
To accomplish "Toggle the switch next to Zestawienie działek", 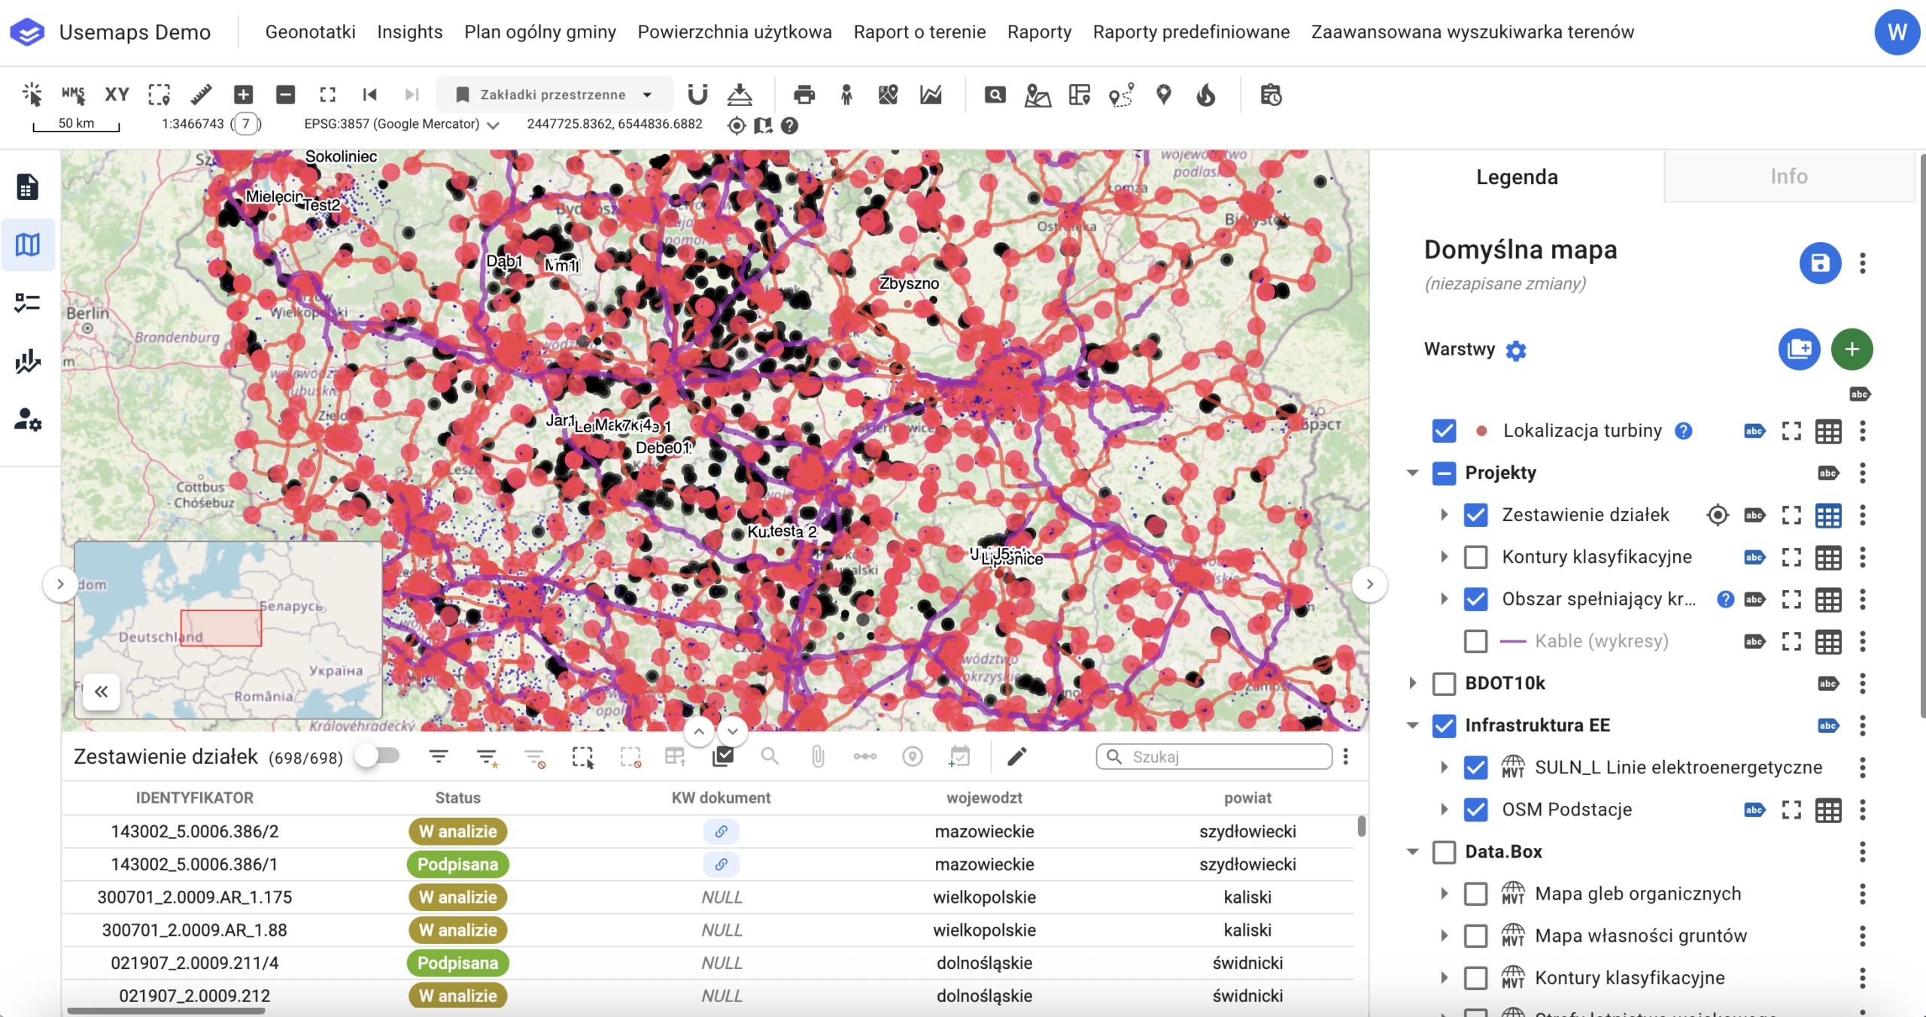I will click(x=378, y=755).
